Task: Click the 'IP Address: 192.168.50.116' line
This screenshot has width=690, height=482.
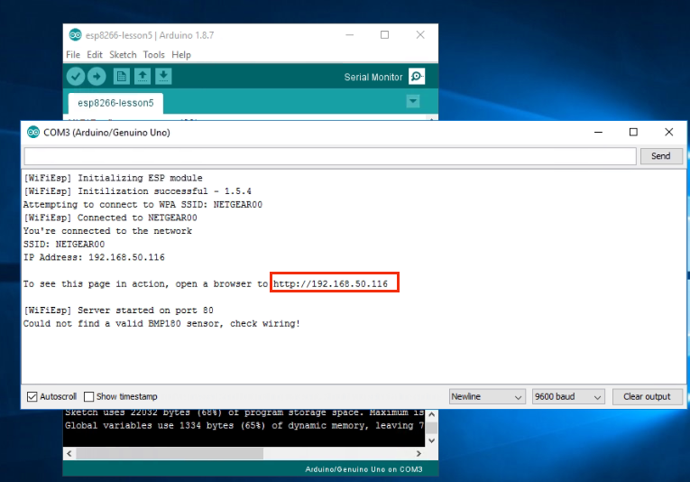Action: (x=94, y=257)
